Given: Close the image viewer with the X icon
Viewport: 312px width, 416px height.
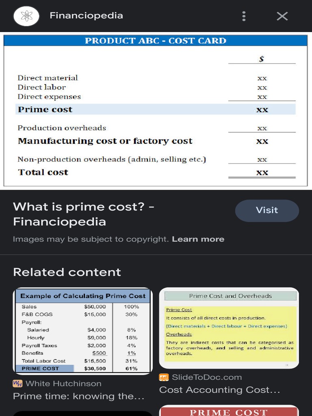Looking at the screenshot, I should [x=282, y=16].
